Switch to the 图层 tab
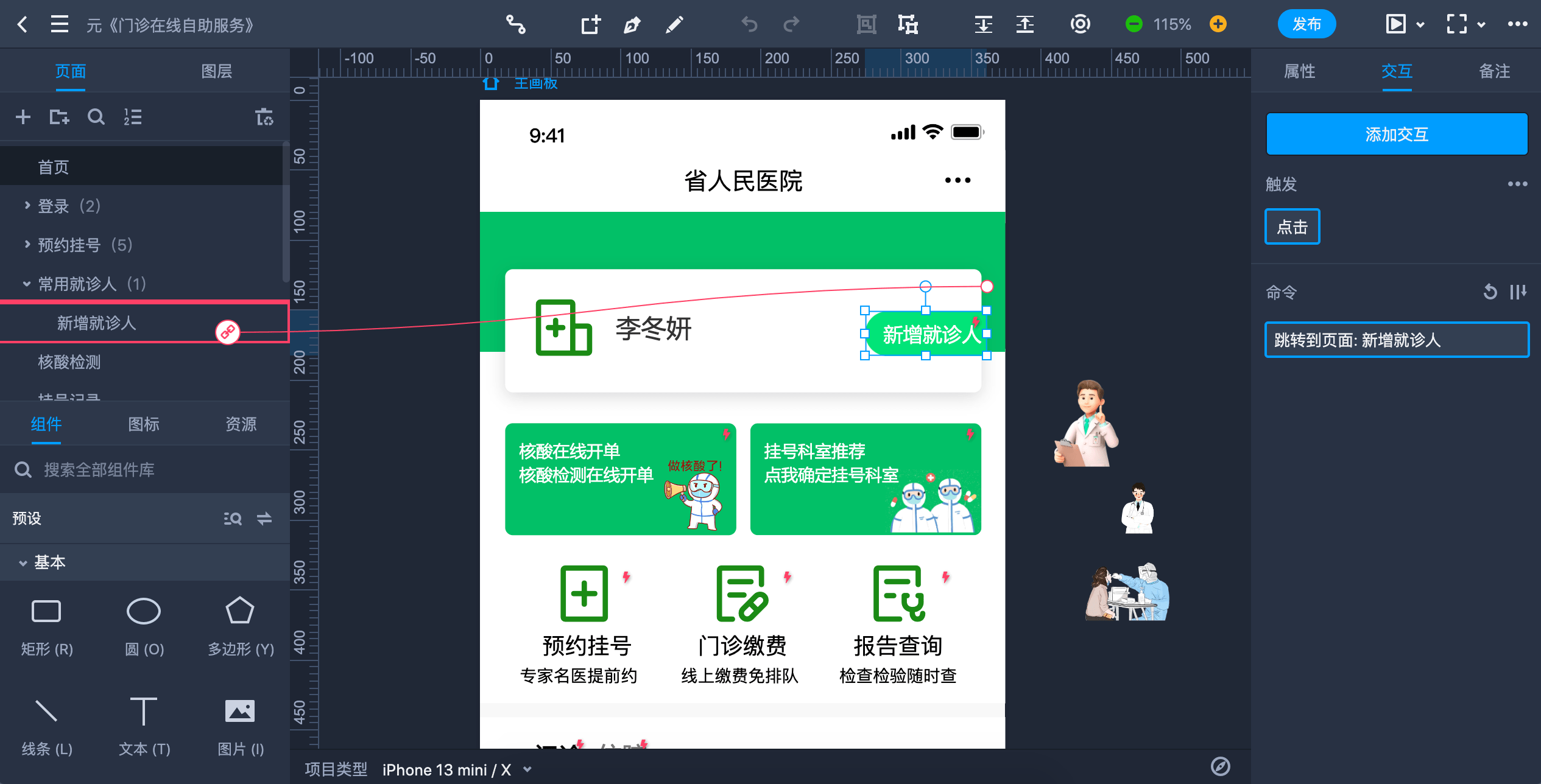The height and width of the screenshot is (784, 1541). (x=217, y=71)
